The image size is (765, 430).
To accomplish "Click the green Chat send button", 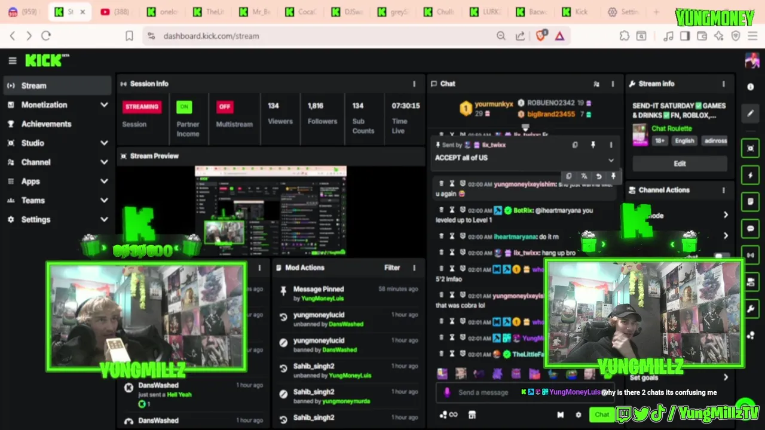I will click(x=601, y=414).
